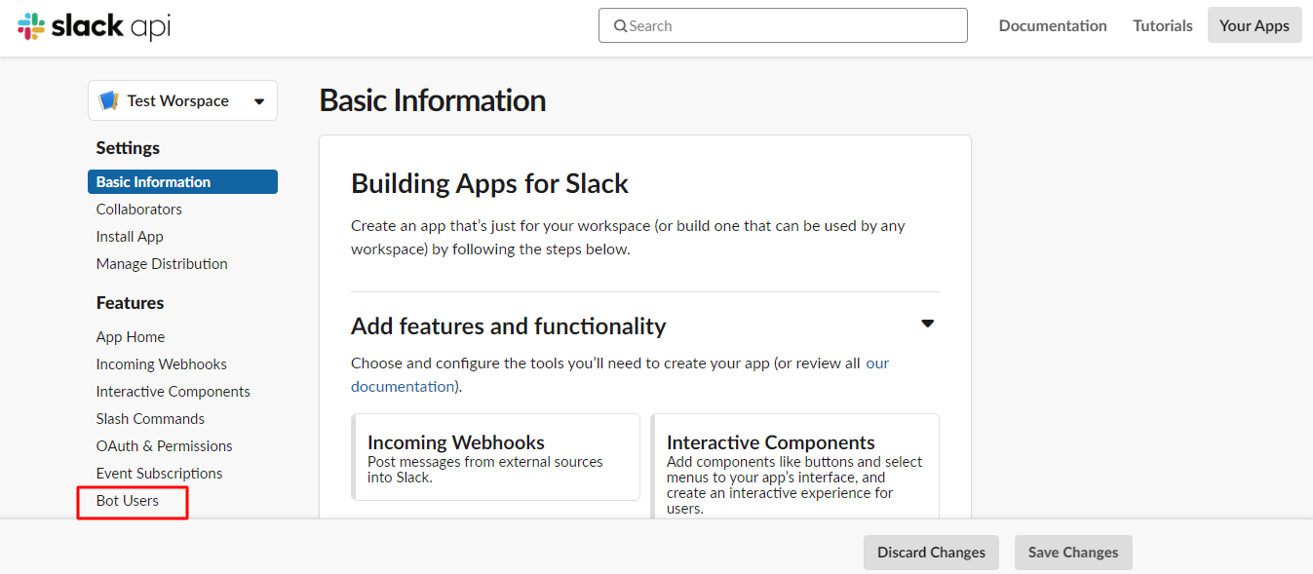The height and width of the screenshot is (574, 1313).
Task: Open Install App settings page
Action: click(130, 237)
